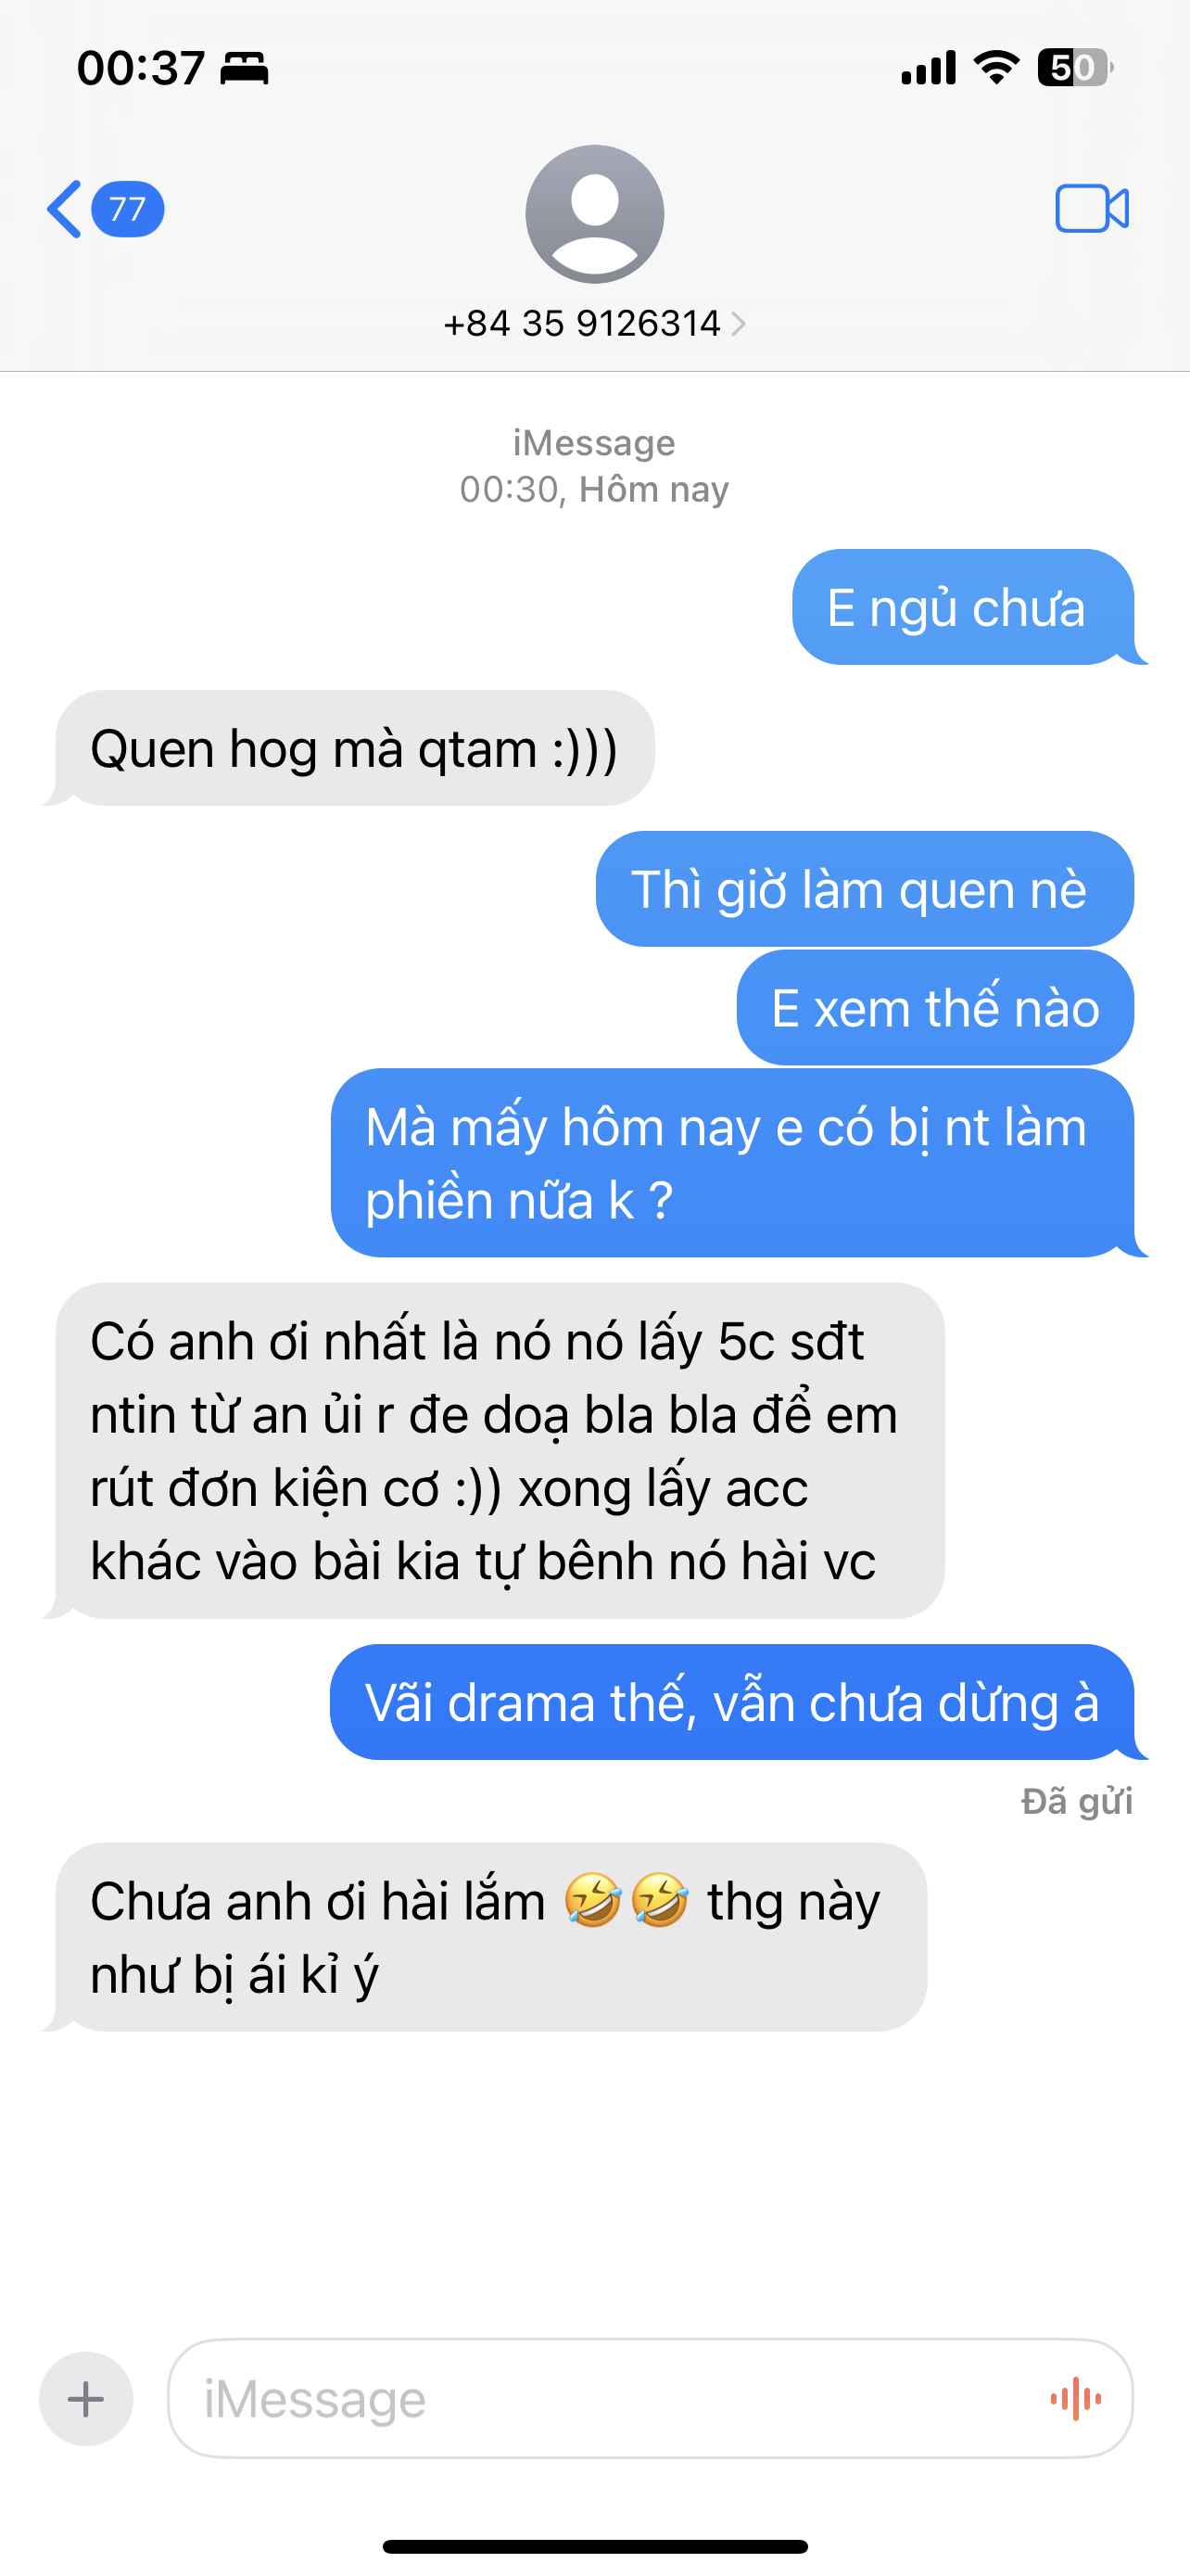The height and width of the screenshot is (2576, 1190).
Task: Tap the "Thì giờ làm quen nè" bubble
Action: (866, 889)
